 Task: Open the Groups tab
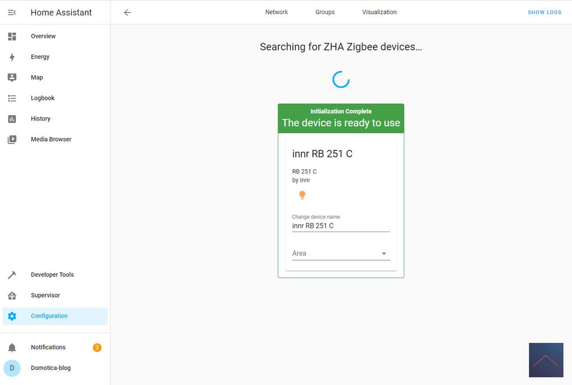[x=325, y=12]
